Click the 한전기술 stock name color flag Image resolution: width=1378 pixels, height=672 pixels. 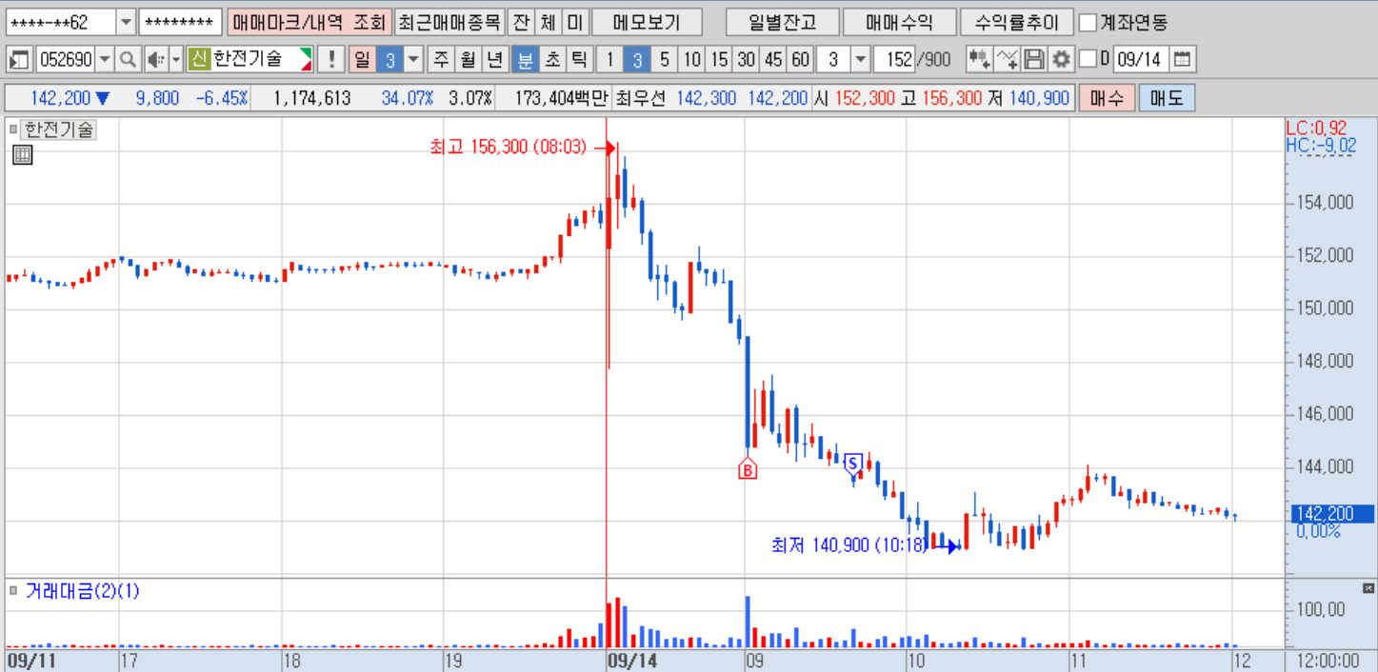point(305,60)
